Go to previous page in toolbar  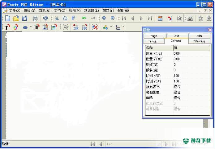(x=132, y=18)
